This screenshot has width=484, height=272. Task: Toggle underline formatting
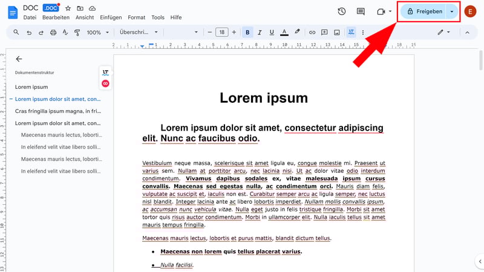click(x=272, y=32)
